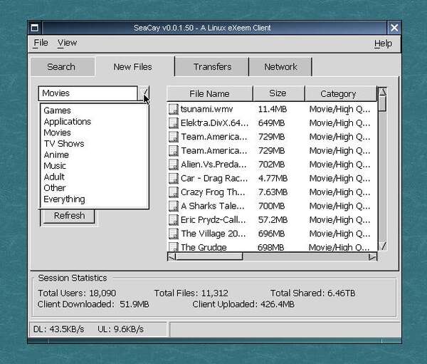
Task: Switch to the Transfers tab
Action: pyautogui.click(x=212, y=67)
